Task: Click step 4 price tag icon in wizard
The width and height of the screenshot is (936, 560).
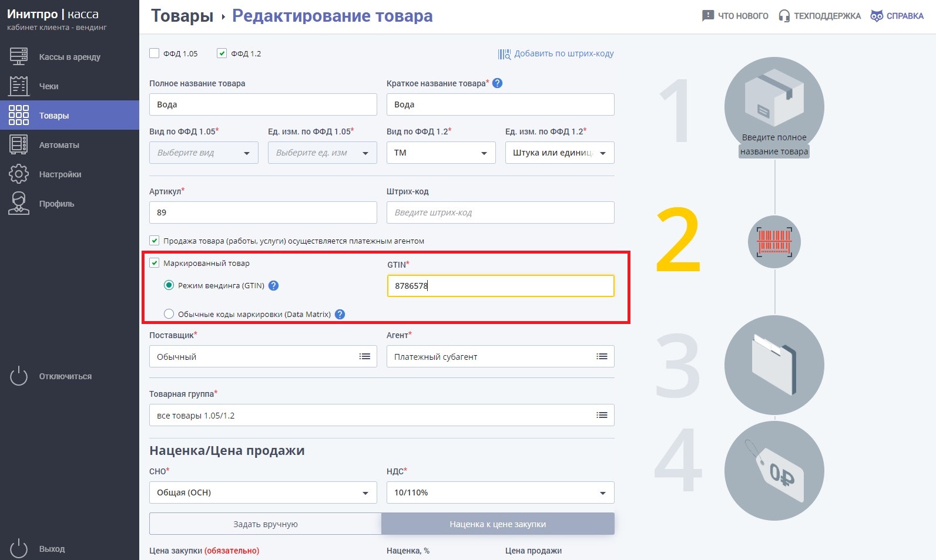Action: coord(774,471)
